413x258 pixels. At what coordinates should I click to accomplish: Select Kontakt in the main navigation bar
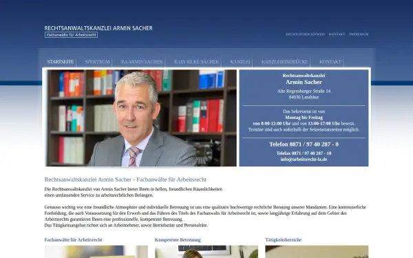[330, 62]
